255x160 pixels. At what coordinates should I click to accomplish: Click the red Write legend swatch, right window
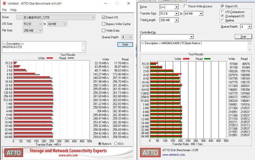(186, 59)
